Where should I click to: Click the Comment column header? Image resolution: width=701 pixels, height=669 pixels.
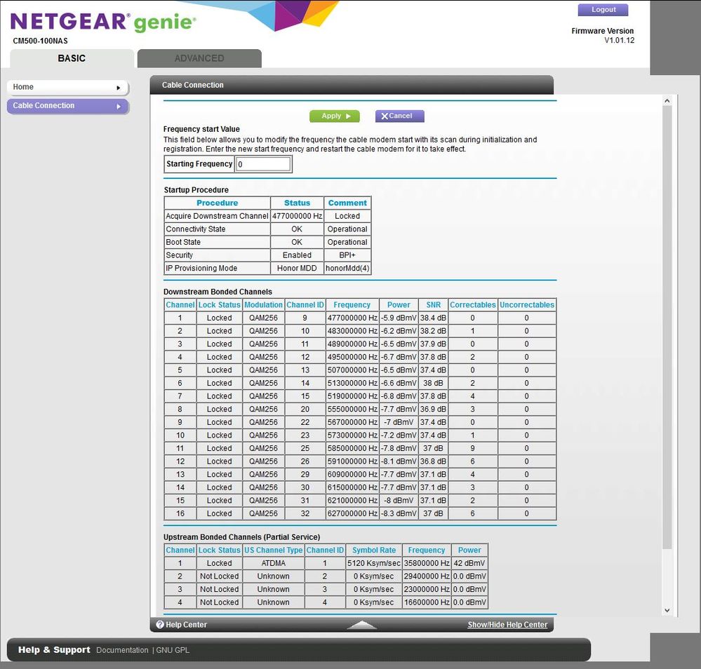[347, 203]
